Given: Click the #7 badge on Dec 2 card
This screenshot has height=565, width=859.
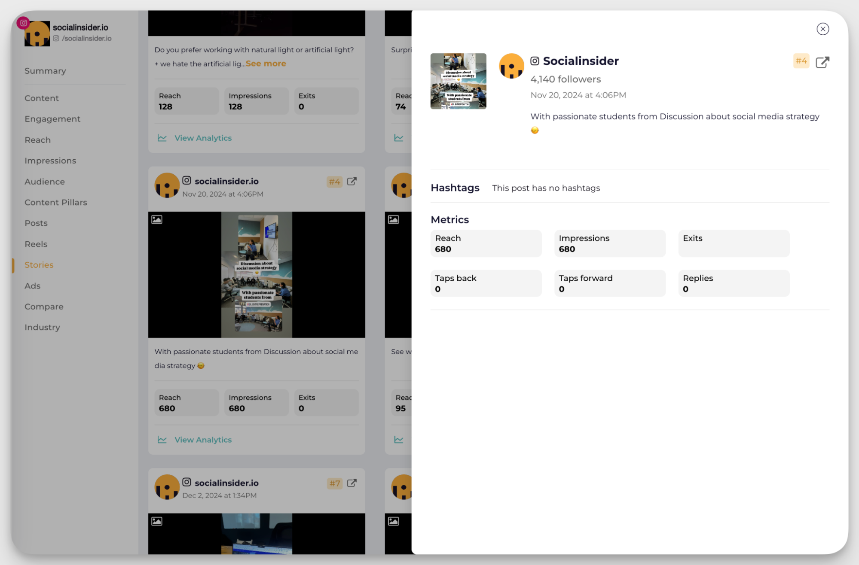Looking at the screenshot, I should coord(334,484).
